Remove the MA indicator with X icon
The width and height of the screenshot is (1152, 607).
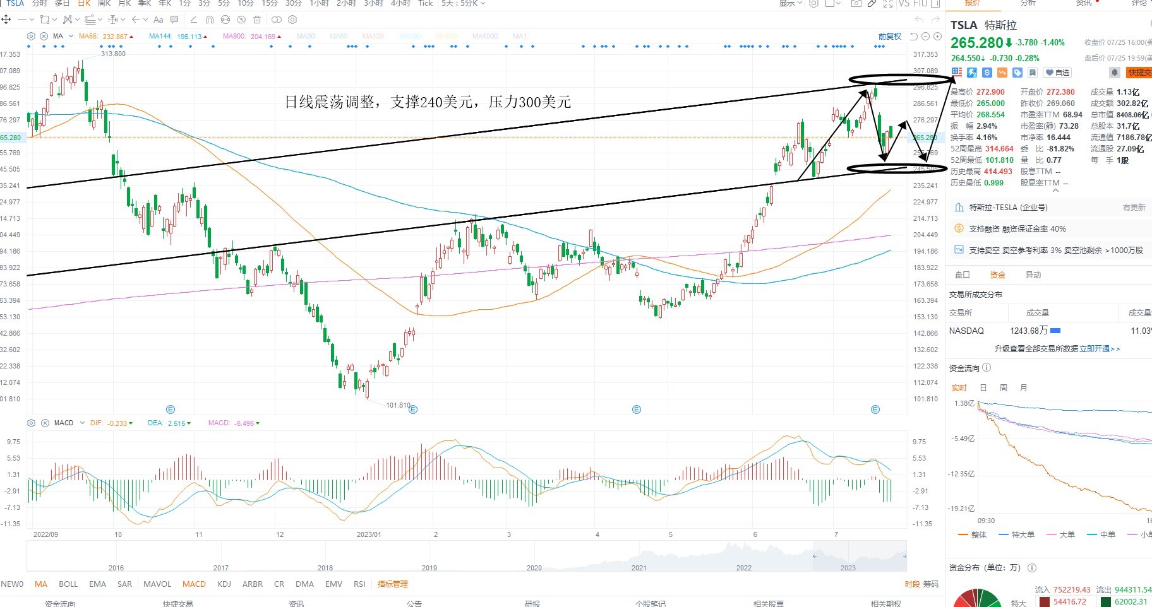(44, 37)
